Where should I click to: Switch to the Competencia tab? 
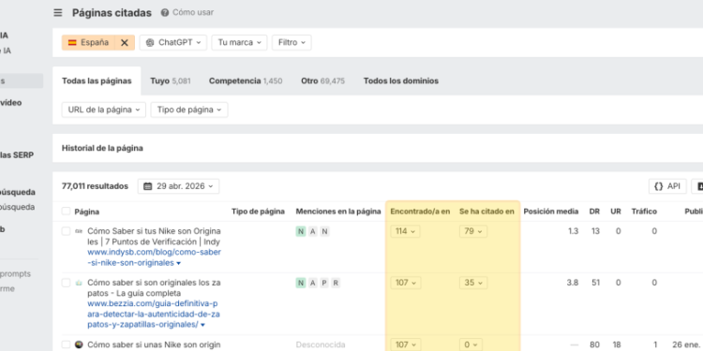click(x=246, y=81)
